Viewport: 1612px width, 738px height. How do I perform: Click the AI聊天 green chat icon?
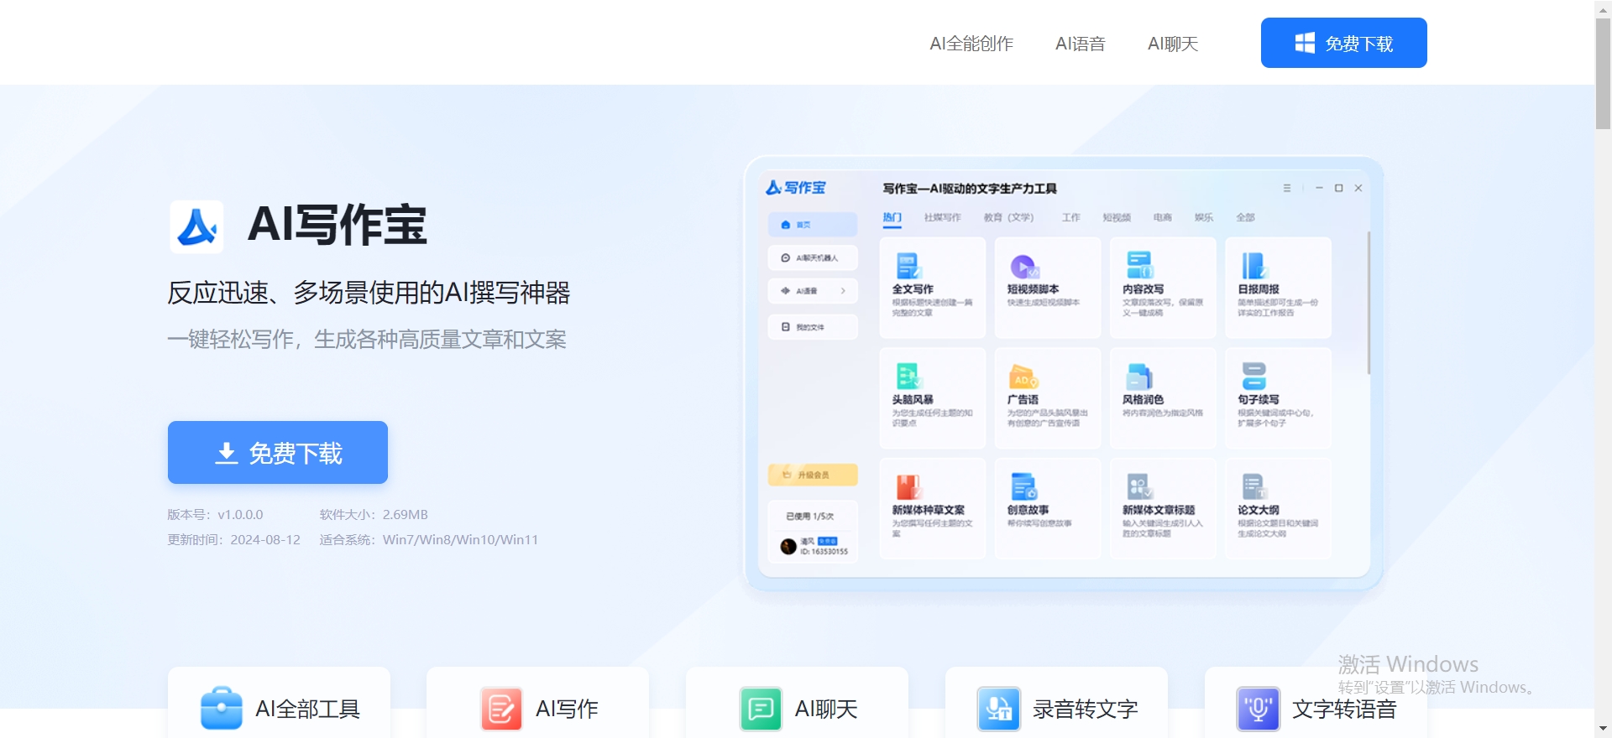coord(761,709)
